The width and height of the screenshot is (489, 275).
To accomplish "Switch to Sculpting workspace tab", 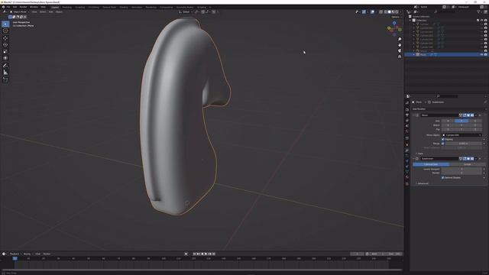I will 79,7.
